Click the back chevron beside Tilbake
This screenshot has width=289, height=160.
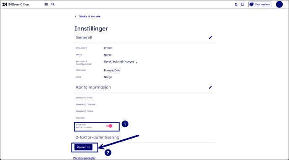(x=75, y=16)
